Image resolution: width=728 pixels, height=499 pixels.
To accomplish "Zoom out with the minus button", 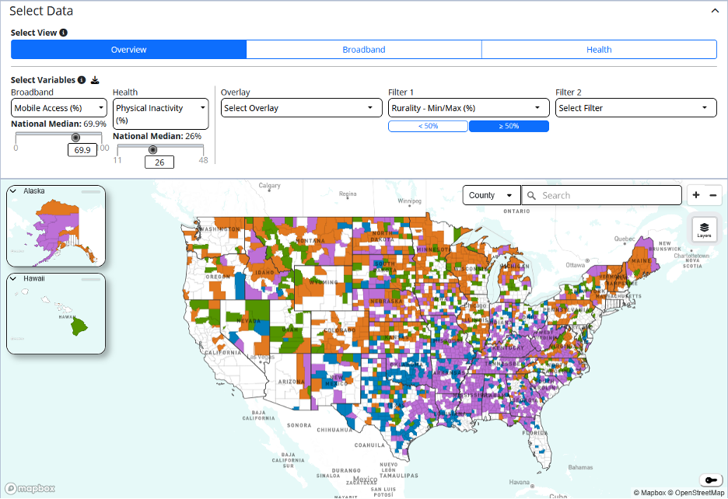I will pyautogui.click(x=713, y=195).
